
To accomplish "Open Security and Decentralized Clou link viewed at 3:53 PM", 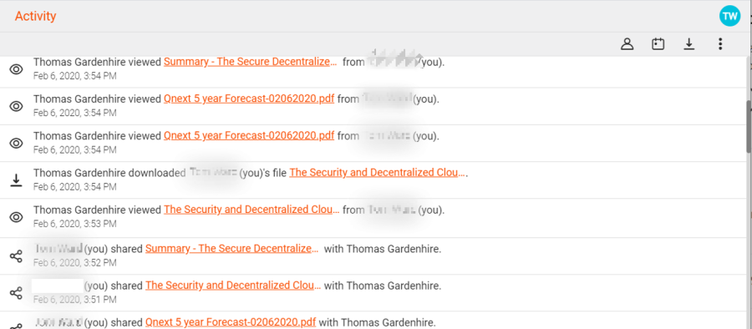I will [252, 210].
